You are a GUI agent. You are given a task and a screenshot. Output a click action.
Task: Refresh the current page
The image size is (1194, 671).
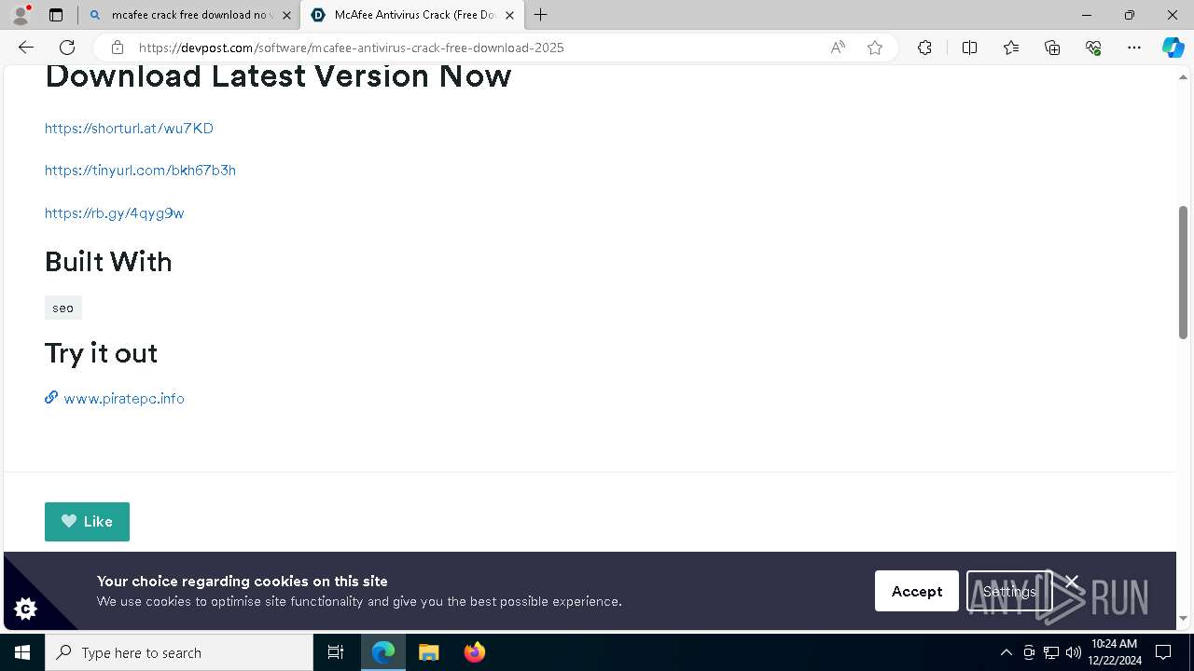(67, 48)
